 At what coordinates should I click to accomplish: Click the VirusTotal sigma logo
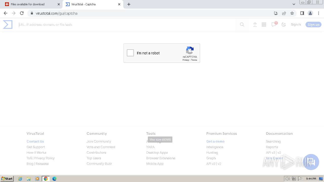[x=8, y=25]
